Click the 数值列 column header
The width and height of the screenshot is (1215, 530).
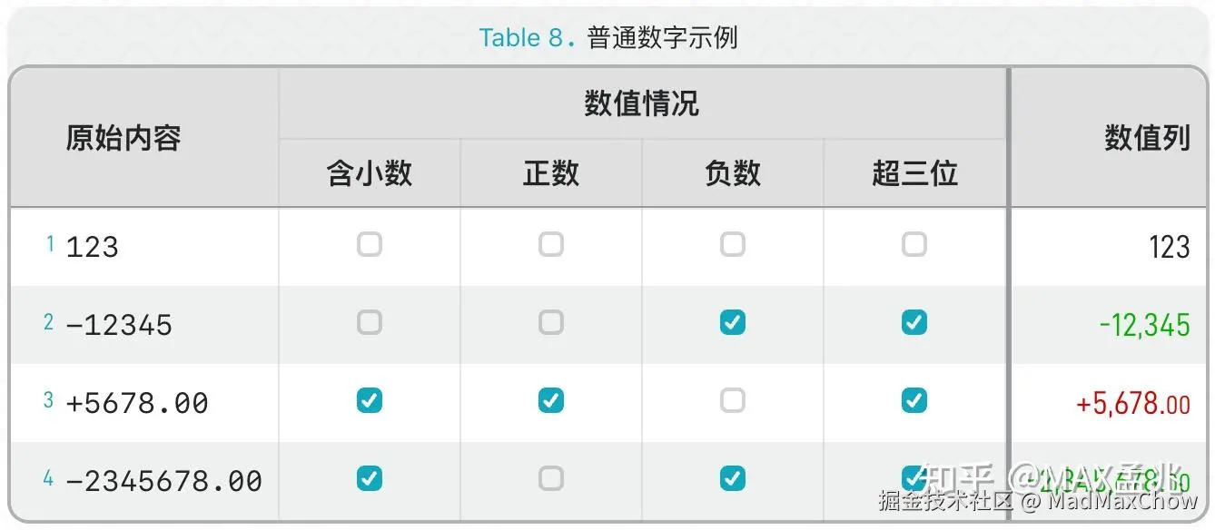(1146, 138)
